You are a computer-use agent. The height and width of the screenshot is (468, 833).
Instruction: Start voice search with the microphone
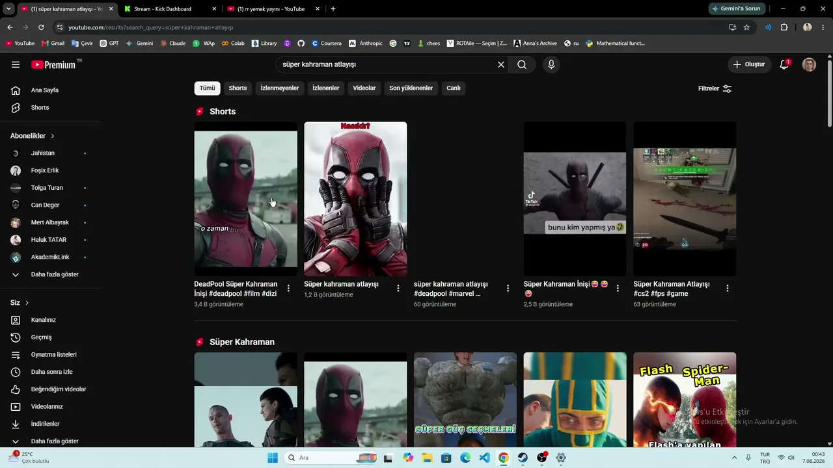pyautogui.click(x=551, y=64)
